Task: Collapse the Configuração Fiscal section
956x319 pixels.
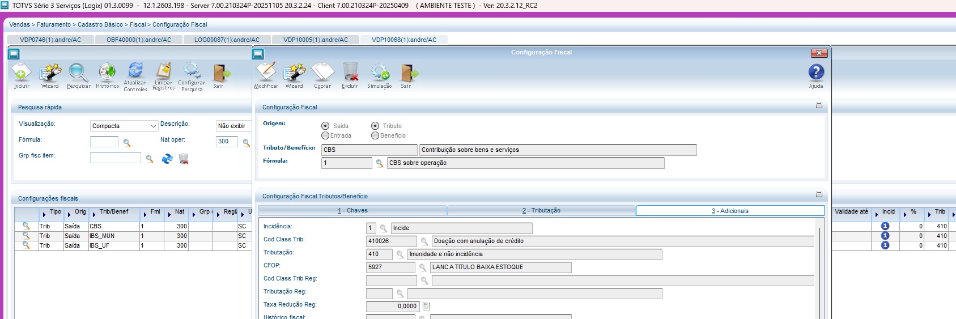Action: click(x=819, y=105)
